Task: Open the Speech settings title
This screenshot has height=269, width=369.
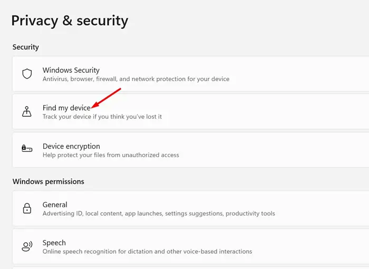Action: click(54, 243)
